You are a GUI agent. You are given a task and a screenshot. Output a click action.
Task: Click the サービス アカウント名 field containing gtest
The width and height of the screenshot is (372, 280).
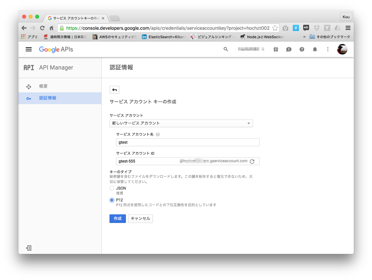(187, 142)
